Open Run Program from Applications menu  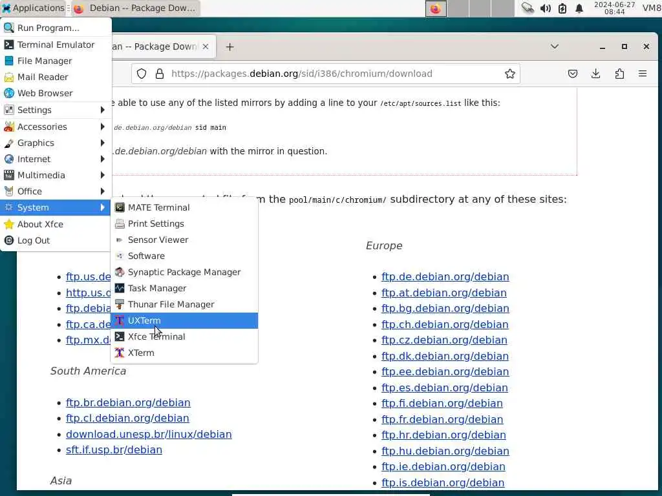click(56, 28)
